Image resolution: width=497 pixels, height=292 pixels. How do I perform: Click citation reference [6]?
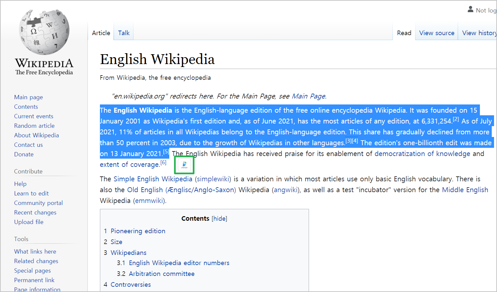[x=163, y=163]
